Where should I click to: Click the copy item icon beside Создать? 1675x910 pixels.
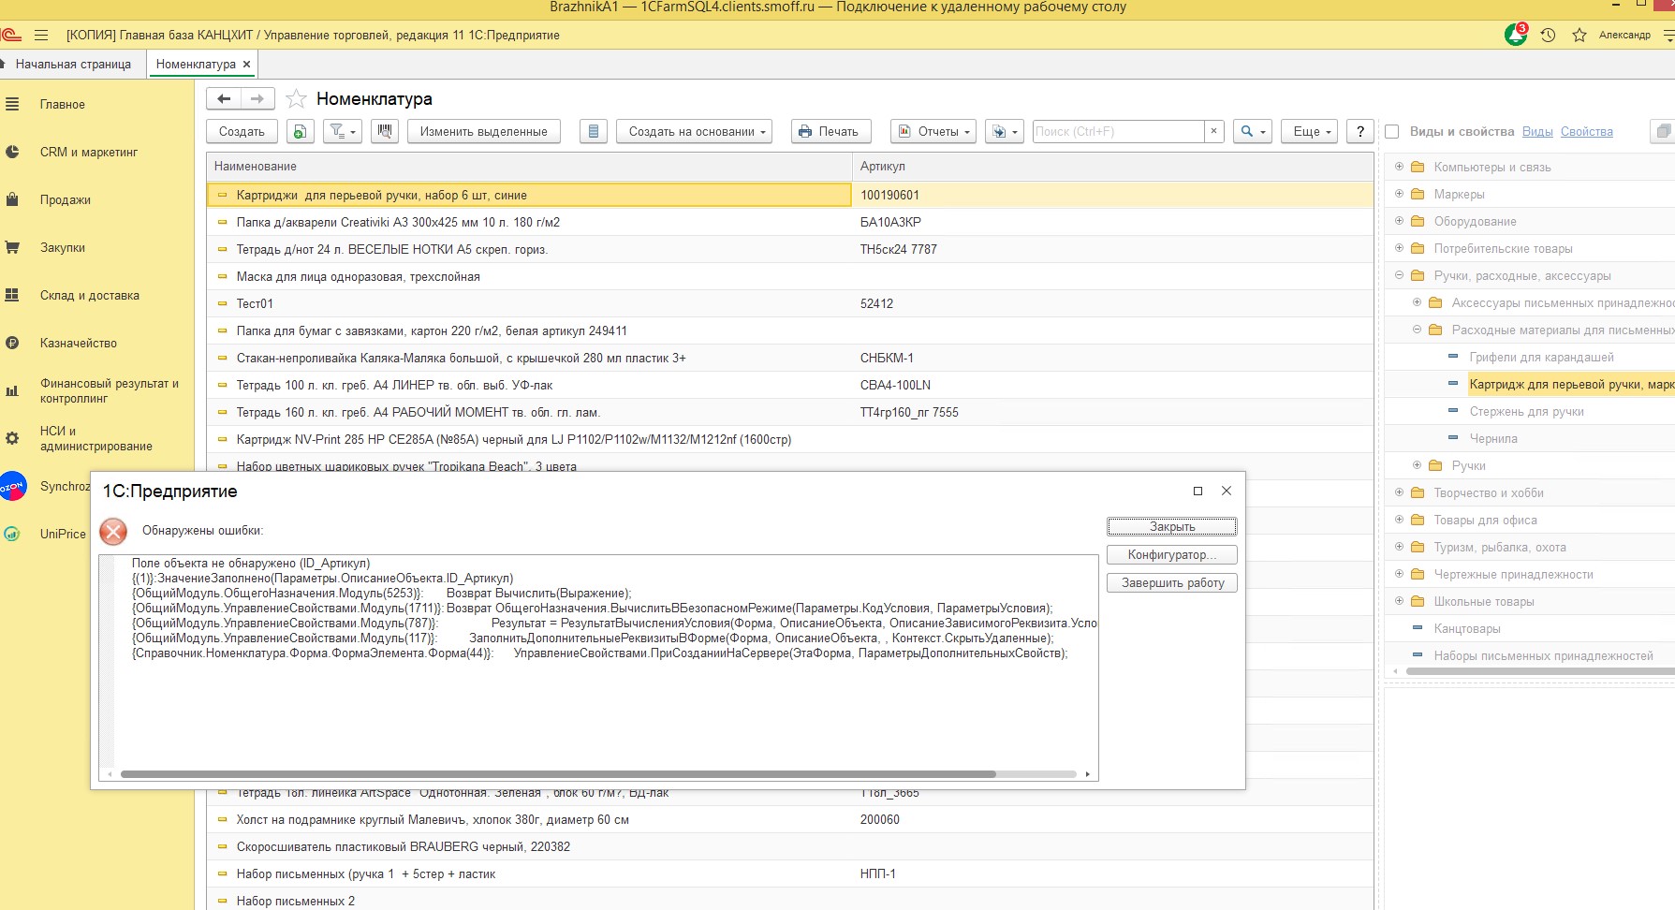300,131
